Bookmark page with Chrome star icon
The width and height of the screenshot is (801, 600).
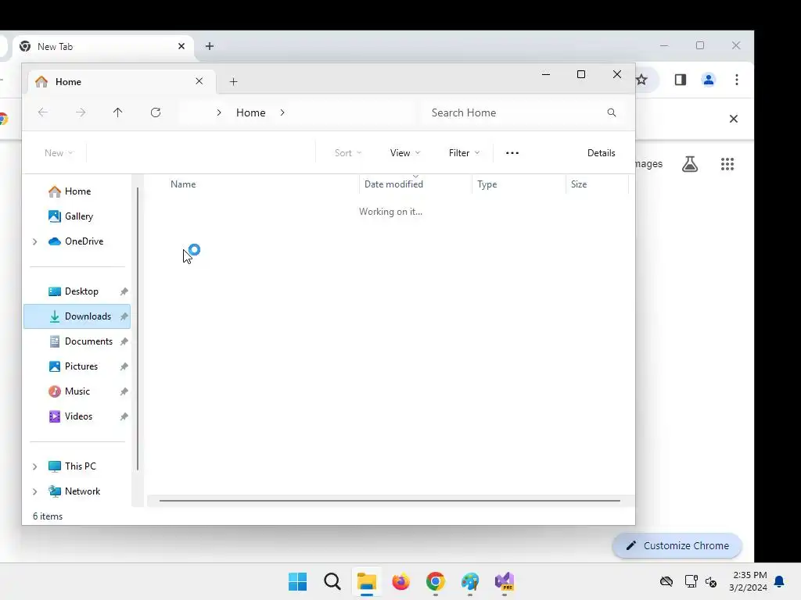click(x=641, y=80)
